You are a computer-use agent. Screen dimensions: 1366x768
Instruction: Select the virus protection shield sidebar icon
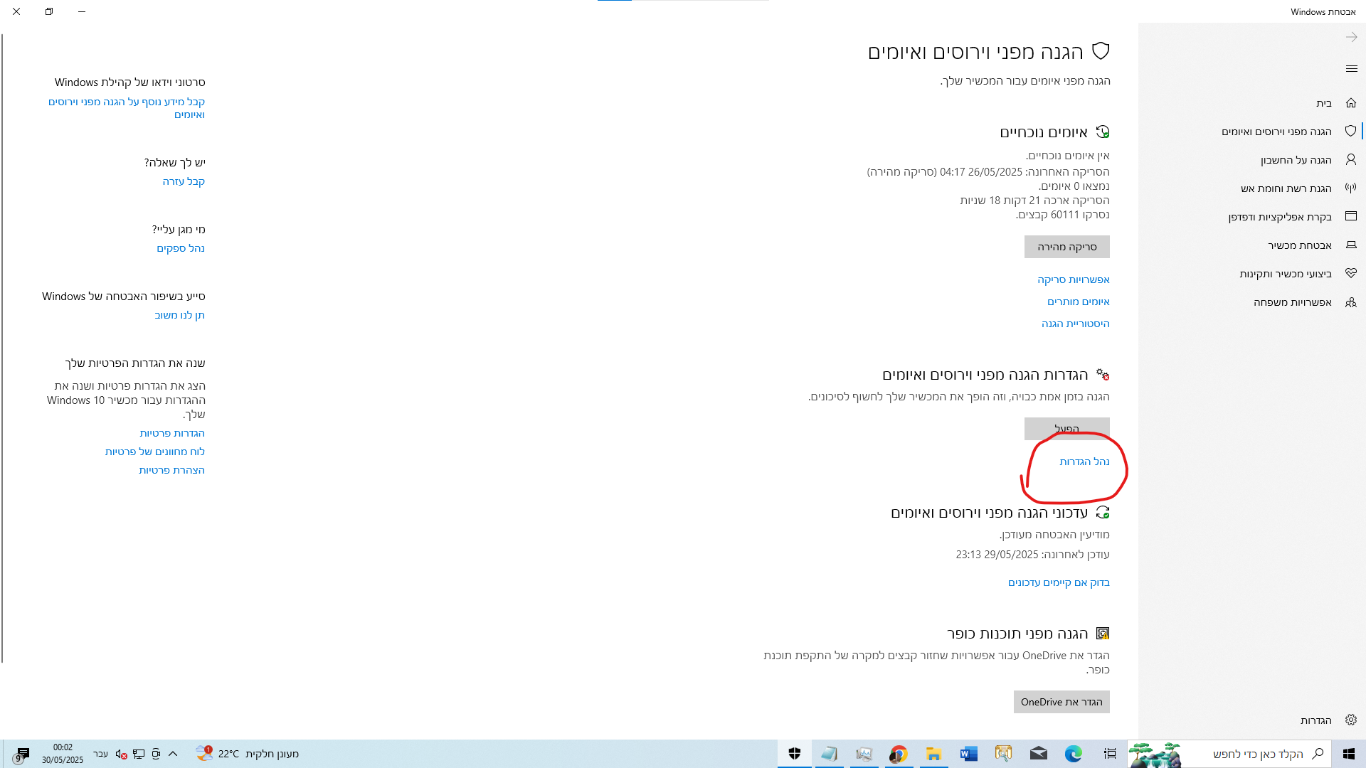(1350, 132)
